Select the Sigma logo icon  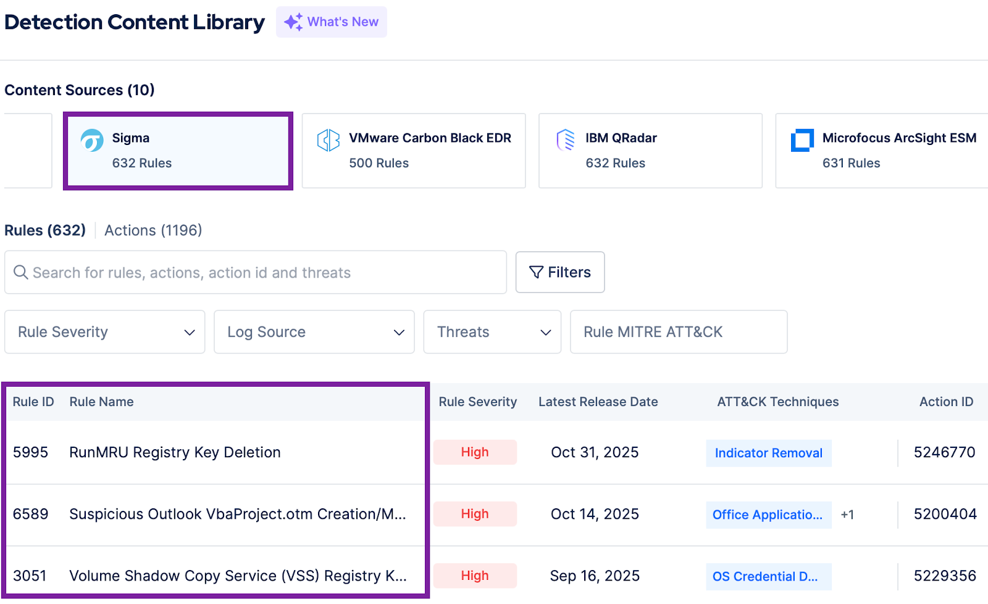point(94,141)
